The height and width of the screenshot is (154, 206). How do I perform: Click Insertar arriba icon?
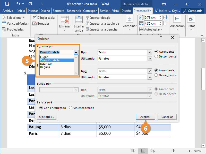79,20
